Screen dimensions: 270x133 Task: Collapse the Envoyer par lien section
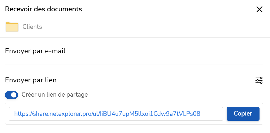click(x=31, y=80)
